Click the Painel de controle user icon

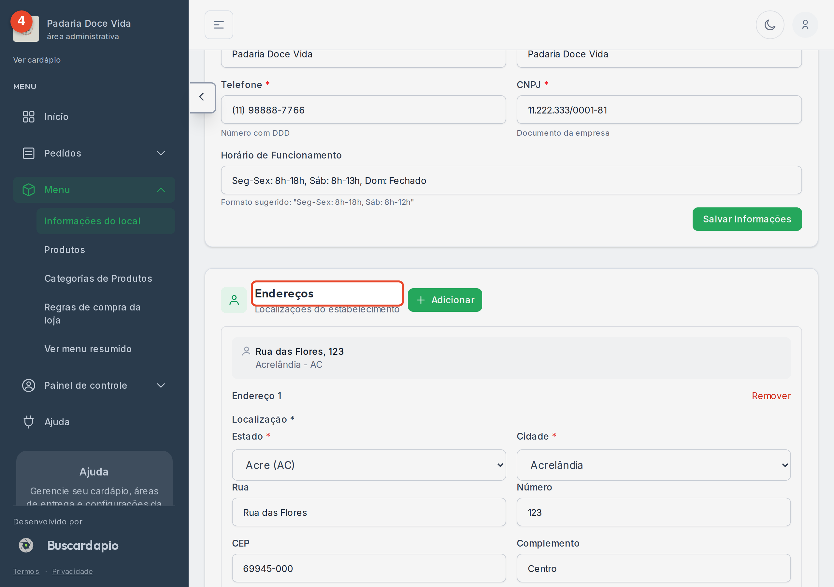pyautogui.click(x=29, y=385)
